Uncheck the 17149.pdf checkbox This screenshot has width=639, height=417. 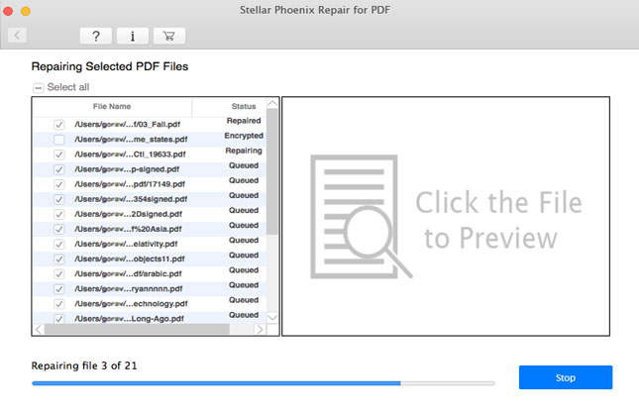[x=59, y=184]
